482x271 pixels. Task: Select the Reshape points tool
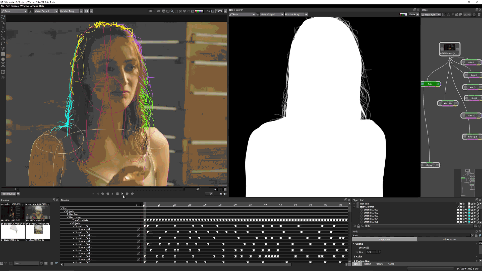coord(3,23)
